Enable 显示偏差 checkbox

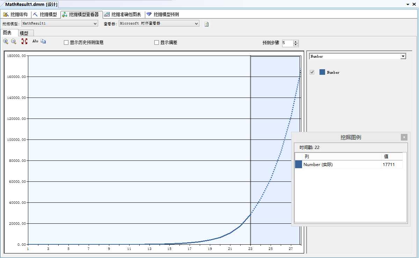click(156, 43)
